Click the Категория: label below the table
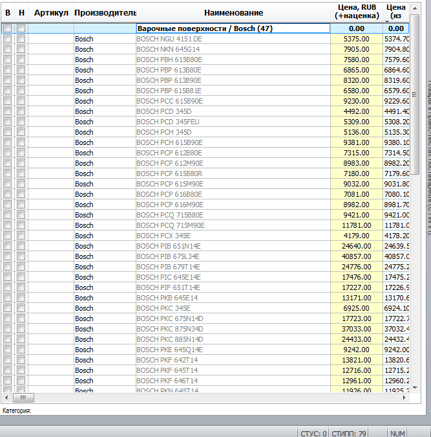 [17, 410]
